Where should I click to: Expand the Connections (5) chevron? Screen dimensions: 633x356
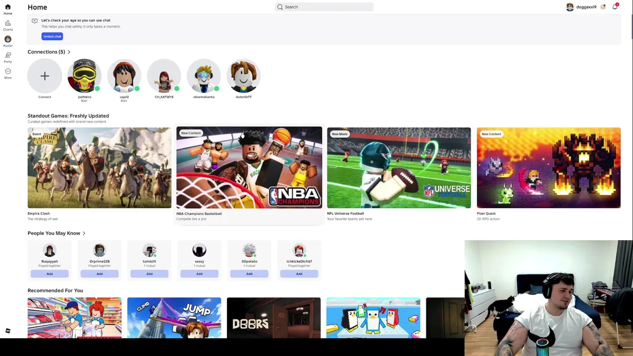69,52
